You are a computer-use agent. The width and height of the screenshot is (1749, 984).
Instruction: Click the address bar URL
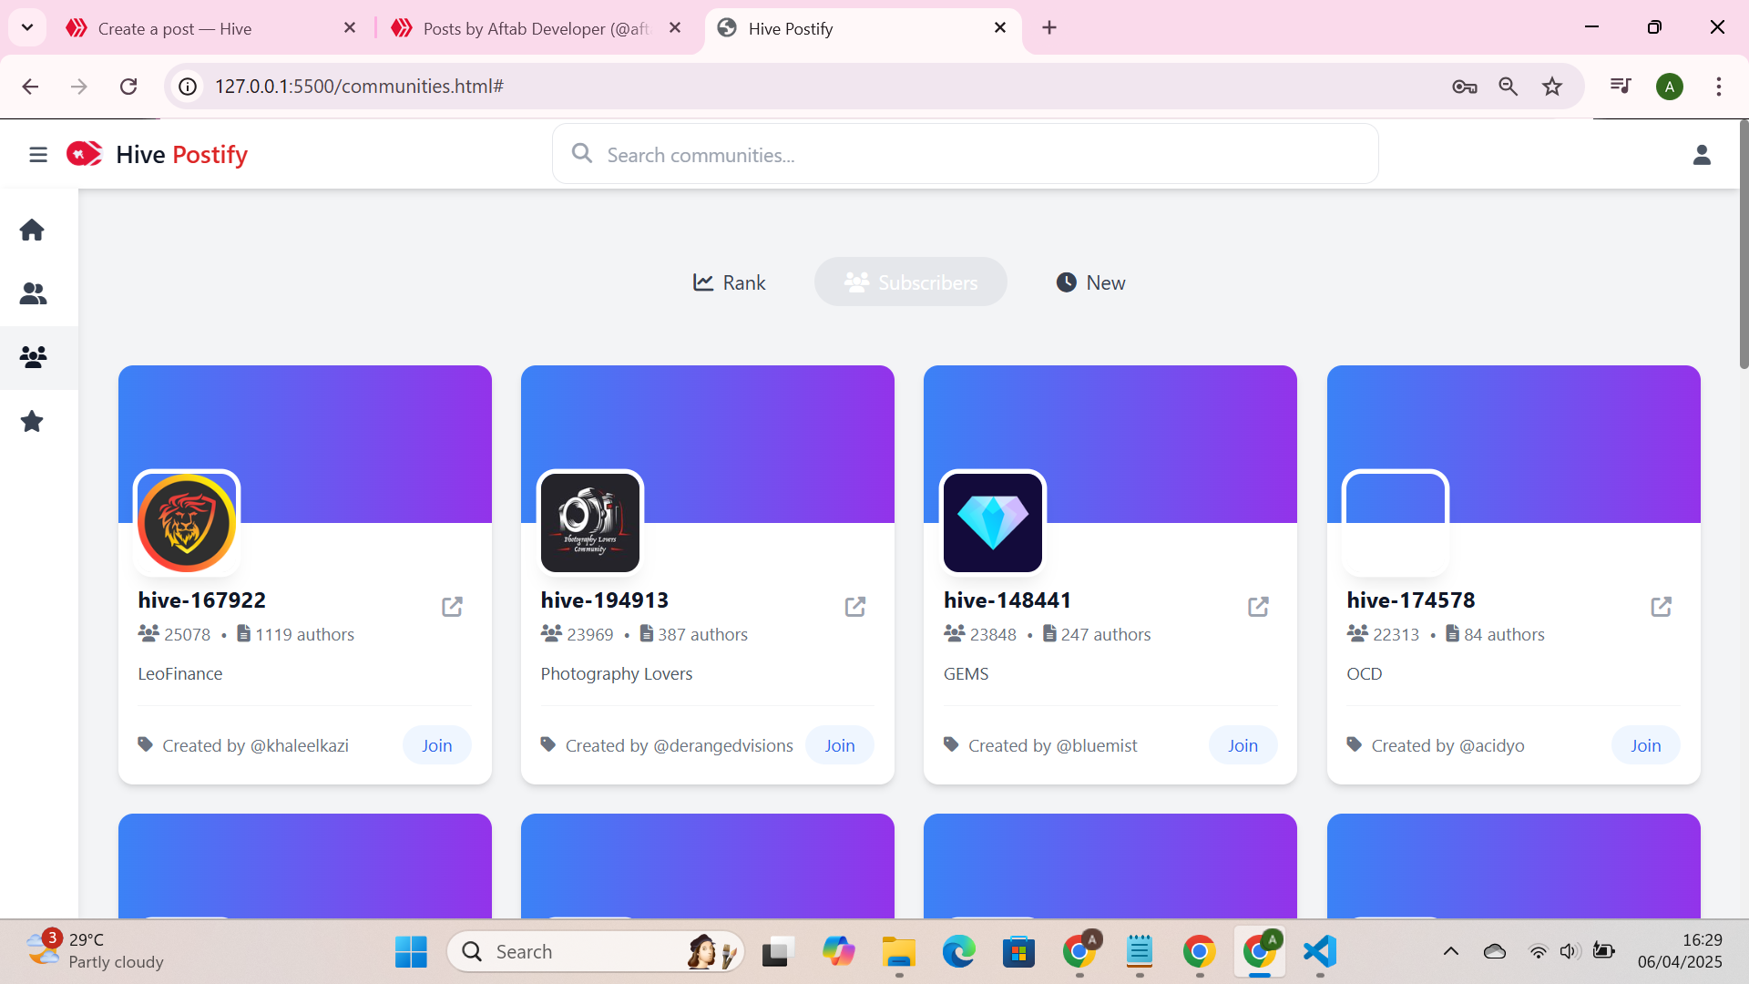click(x=359, y=87)
